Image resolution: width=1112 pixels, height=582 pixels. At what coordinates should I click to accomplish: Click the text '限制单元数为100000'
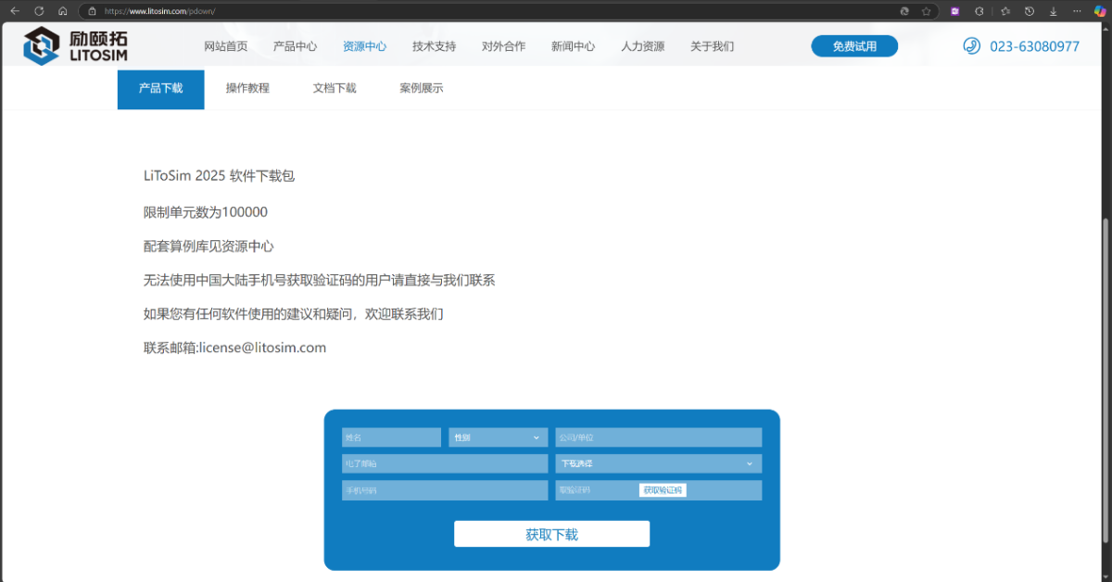point(206,212)
